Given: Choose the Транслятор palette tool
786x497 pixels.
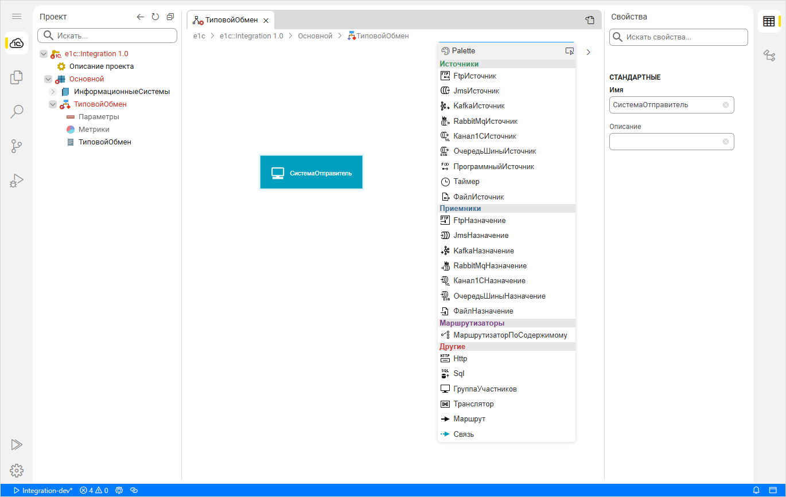Looking at the screenshot, I should pyautogui.click(x=473, y=404).
